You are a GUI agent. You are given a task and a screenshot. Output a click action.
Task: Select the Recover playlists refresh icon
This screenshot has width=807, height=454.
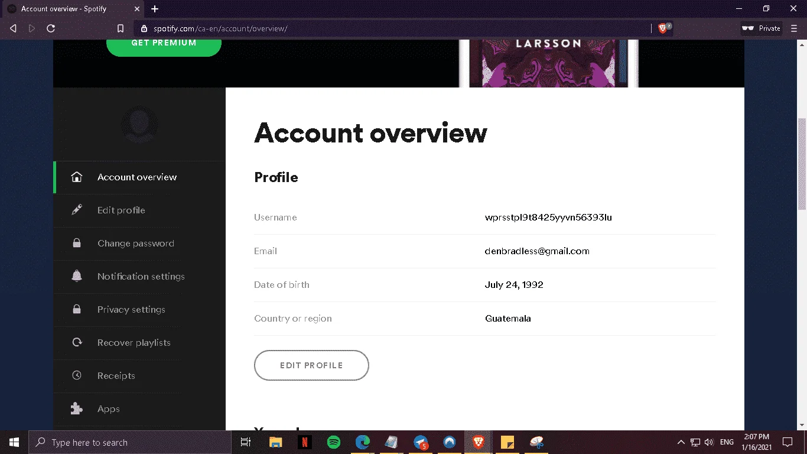76,342
